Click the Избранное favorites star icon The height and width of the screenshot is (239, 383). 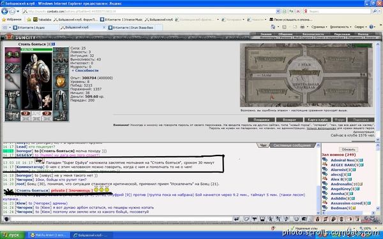(x=4, y=20)
